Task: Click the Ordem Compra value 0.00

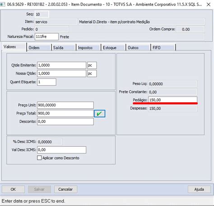Action: point(191,29)
